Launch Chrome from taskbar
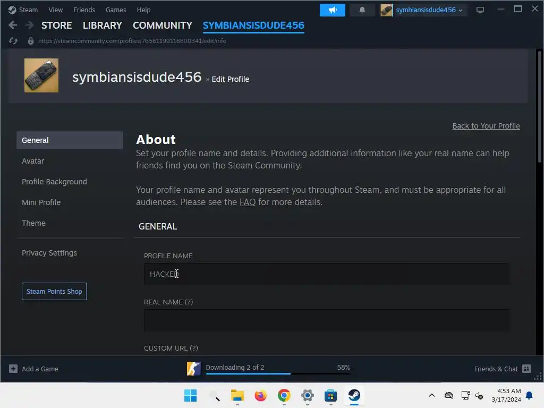 [x=284, y=395]
